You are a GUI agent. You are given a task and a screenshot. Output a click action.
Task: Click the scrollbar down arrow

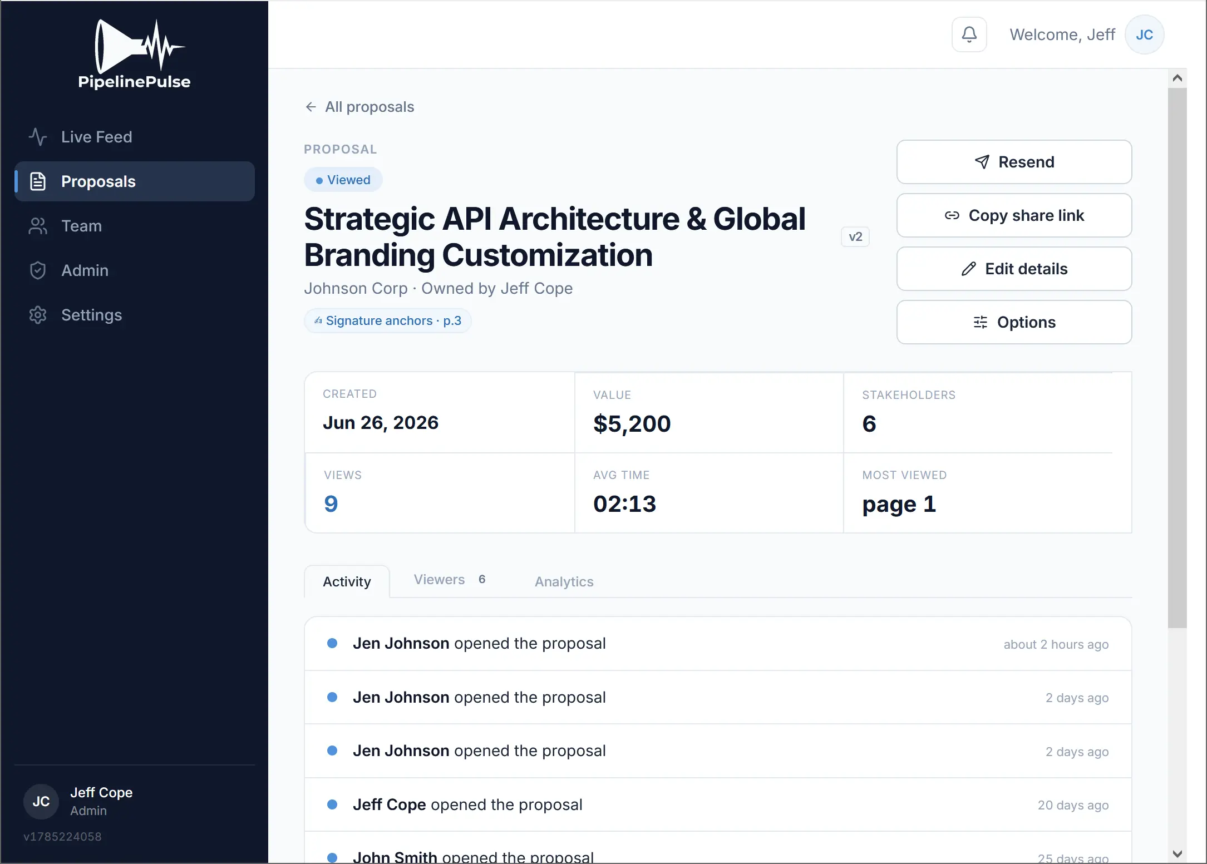[1177, 854]
